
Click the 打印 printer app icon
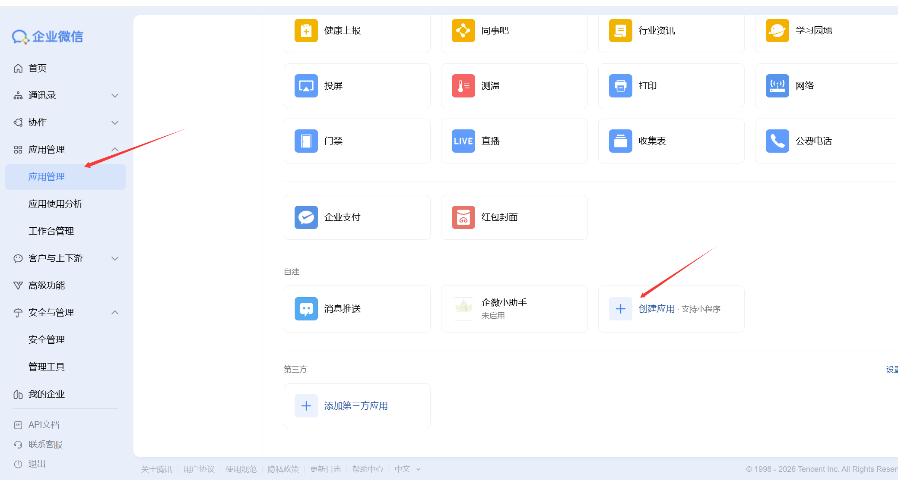[x=620, y=86]
